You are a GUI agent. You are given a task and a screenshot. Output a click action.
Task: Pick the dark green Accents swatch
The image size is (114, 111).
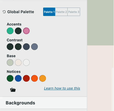coord(18,31)
